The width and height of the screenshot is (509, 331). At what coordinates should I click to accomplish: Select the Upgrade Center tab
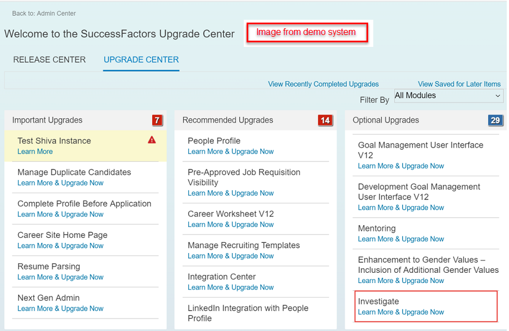click(x=141, y=60)
